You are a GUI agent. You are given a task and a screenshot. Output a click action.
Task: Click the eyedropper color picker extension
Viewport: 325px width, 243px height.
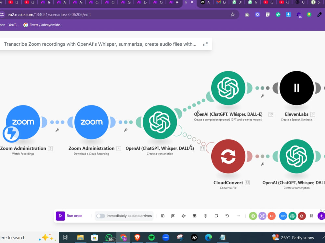pos(319,15)
